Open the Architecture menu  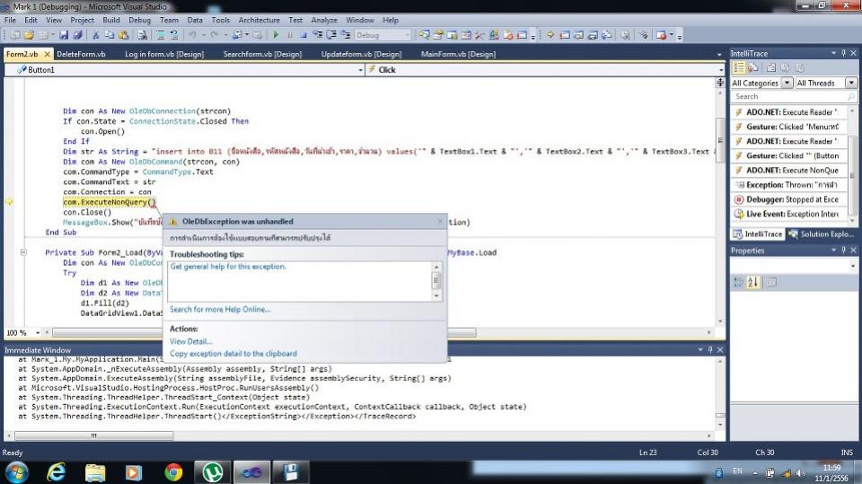pyautogui.click(x=259, y=20)
